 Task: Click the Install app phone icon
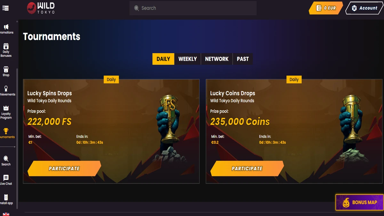6,197
